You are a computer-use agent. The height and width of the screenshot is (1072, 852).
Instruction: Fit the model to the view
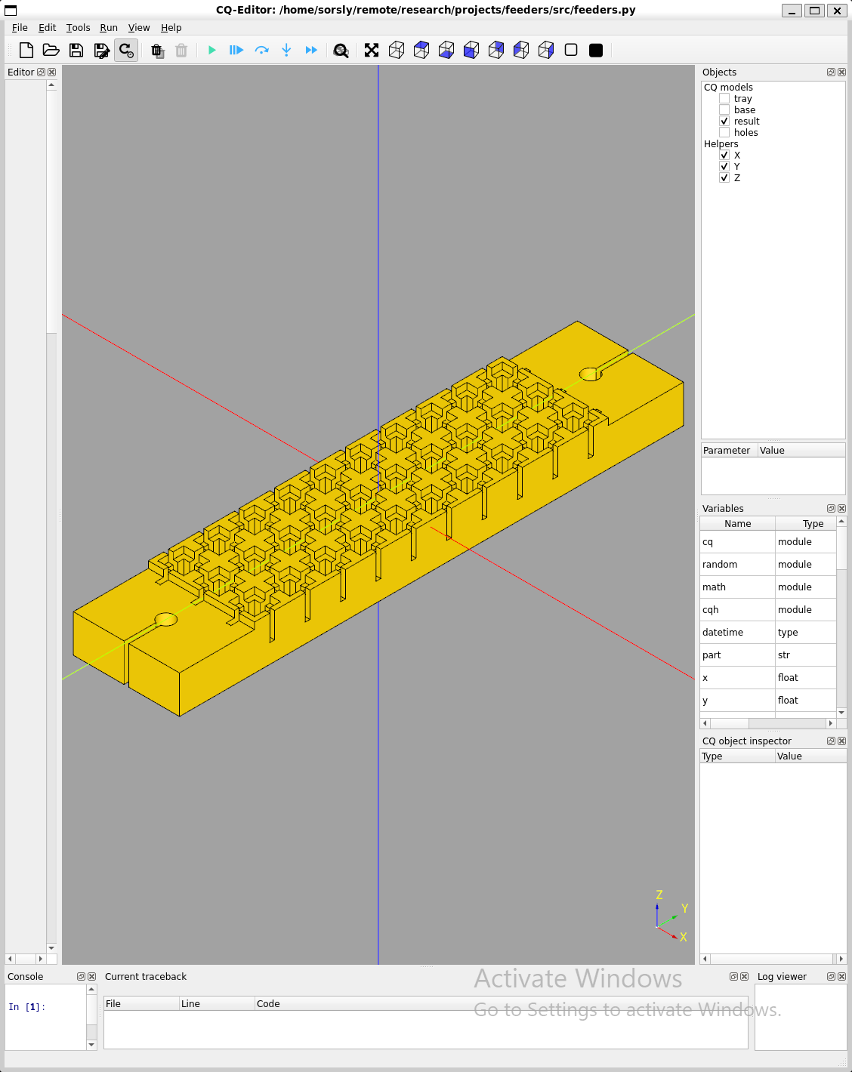pyautogui.click(x=372, y=51)
